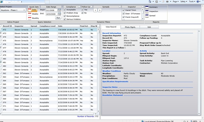This screenshot has height=122, width=204.
Task: Open the Safety menu
Action: tap(184, 2)
